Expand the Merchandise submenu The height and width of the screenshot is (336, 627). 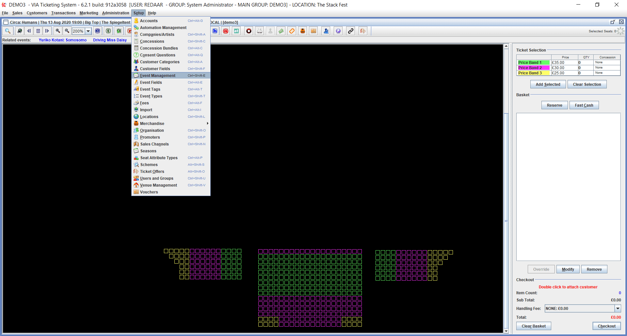(x=207, y=124)
